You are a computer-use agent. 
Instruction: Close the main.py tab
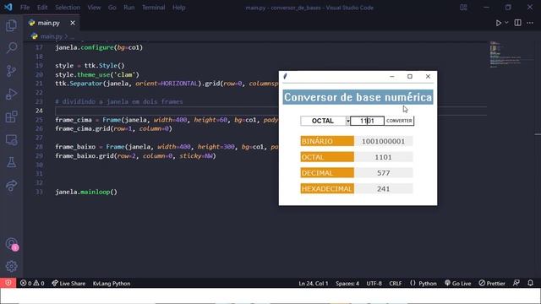[73, 23]
